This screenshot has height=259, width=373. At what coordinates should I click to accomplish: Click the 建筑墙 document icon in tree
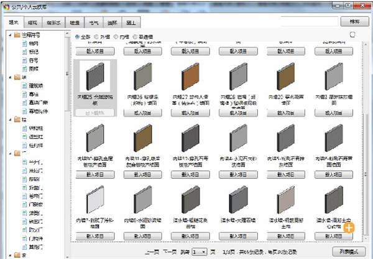pos(23,85)
